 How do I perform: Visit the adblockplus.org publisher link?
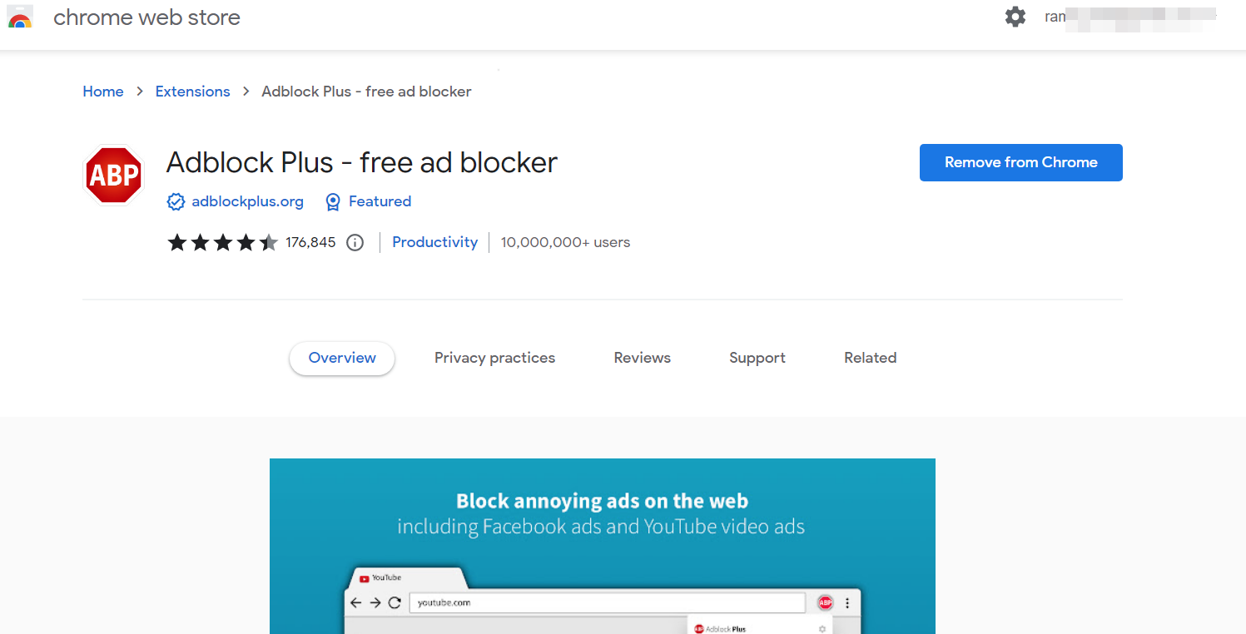point(247,201)
